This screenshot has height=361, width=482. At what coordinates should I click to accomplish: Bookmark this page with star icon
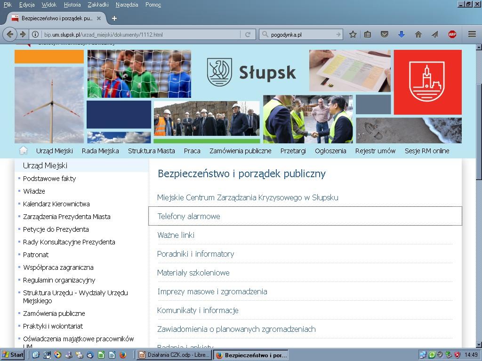[353, 34]
